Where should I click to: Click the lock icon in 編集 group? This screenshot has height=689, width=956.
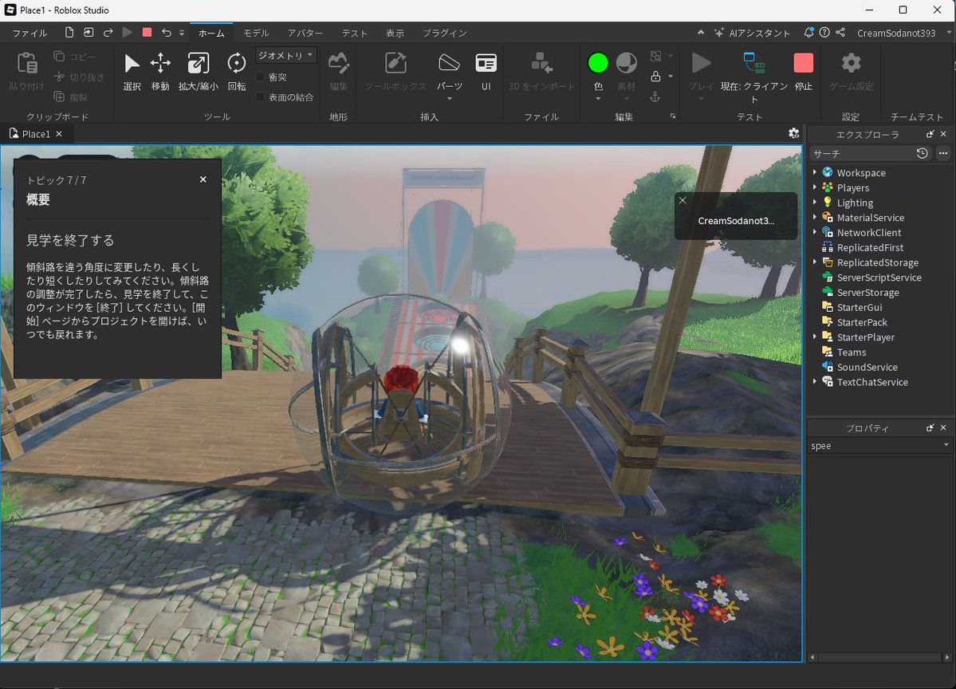click(655, 77)
